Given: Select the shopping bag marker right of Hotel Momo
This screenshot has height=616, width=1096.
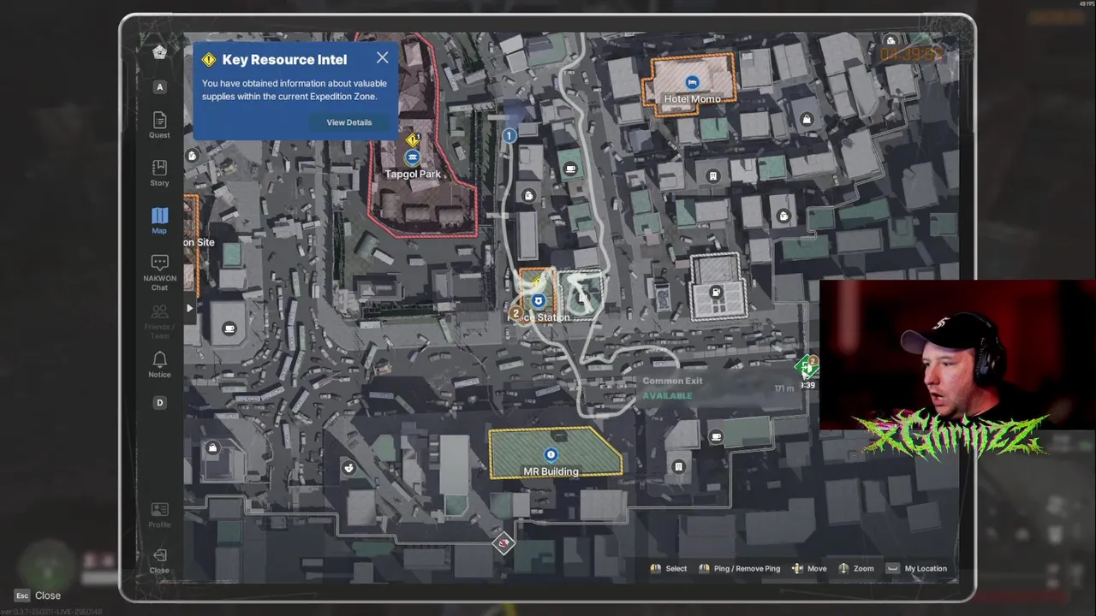Looking at the screenshot, I should pyautogui.click(x=807, y=120).
